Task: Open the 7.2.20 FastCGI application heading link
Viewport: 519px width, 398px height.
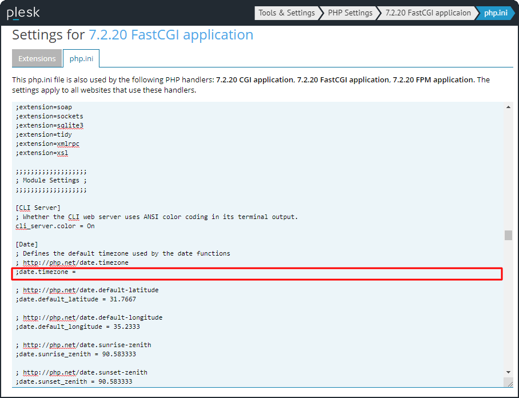Action: coord(171,35)
